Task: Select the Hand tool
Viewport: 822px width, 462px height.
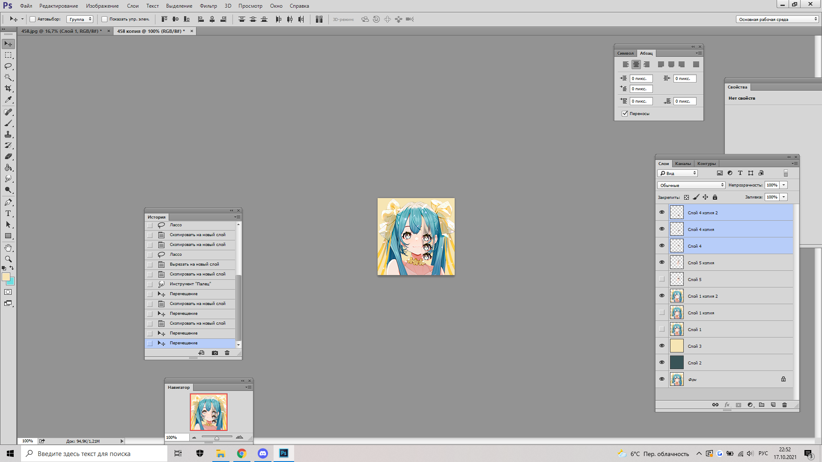Action: coord(8,248)
